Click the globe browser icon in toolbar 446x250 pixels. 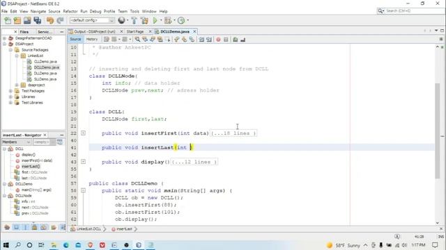click(121, 20)
